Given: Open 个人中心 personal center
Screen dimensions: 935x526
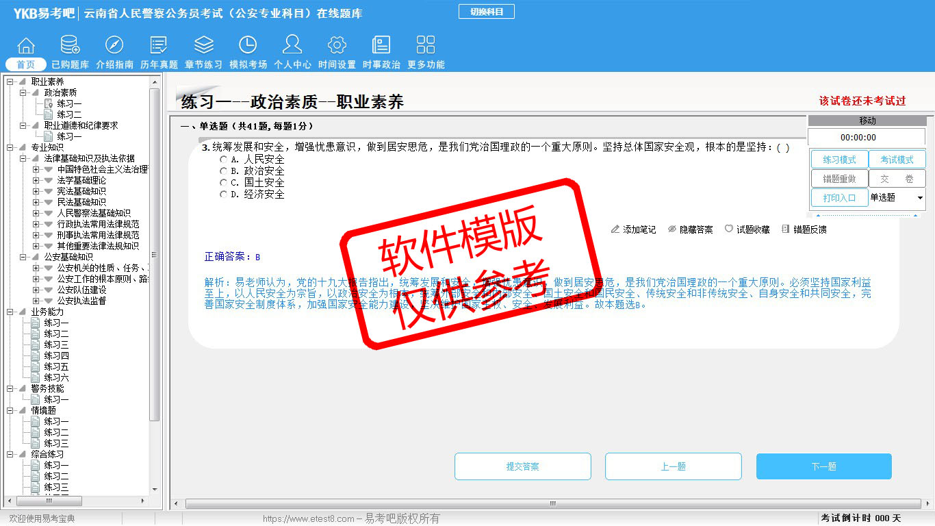Looking at the screenshot, I should pos(292,45).
